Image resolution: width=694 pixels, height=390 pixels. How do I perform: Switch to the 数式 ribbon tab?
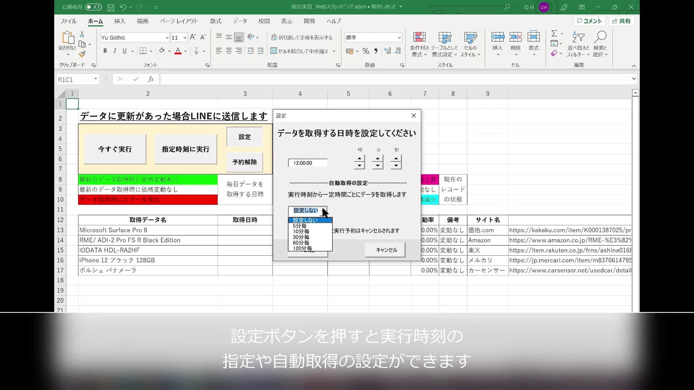[x=216, y=21]
